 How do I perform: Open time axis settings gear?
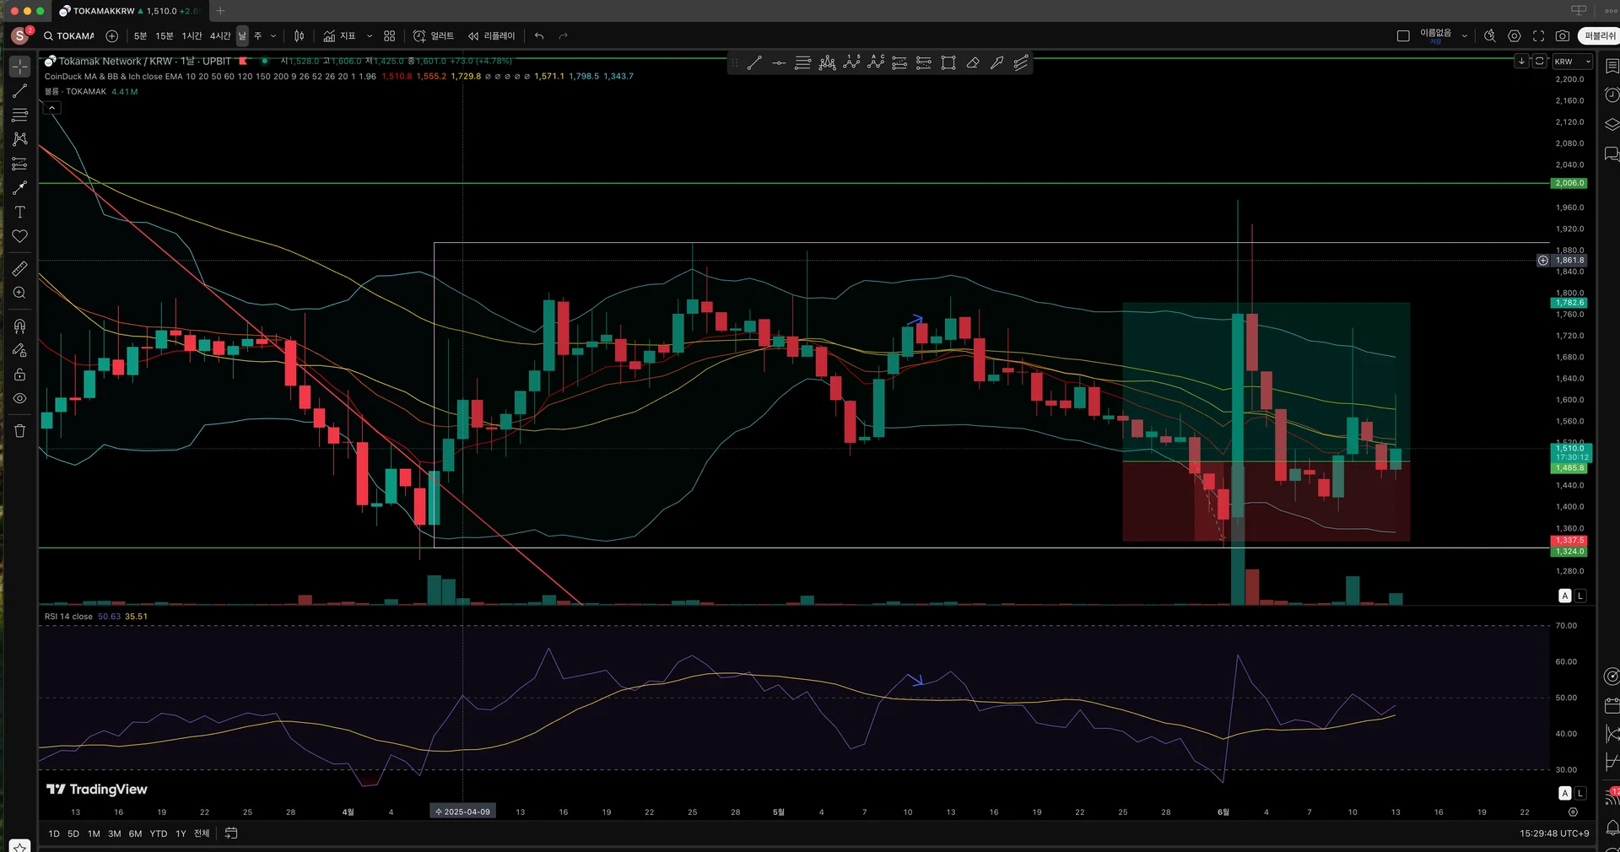1573,812
